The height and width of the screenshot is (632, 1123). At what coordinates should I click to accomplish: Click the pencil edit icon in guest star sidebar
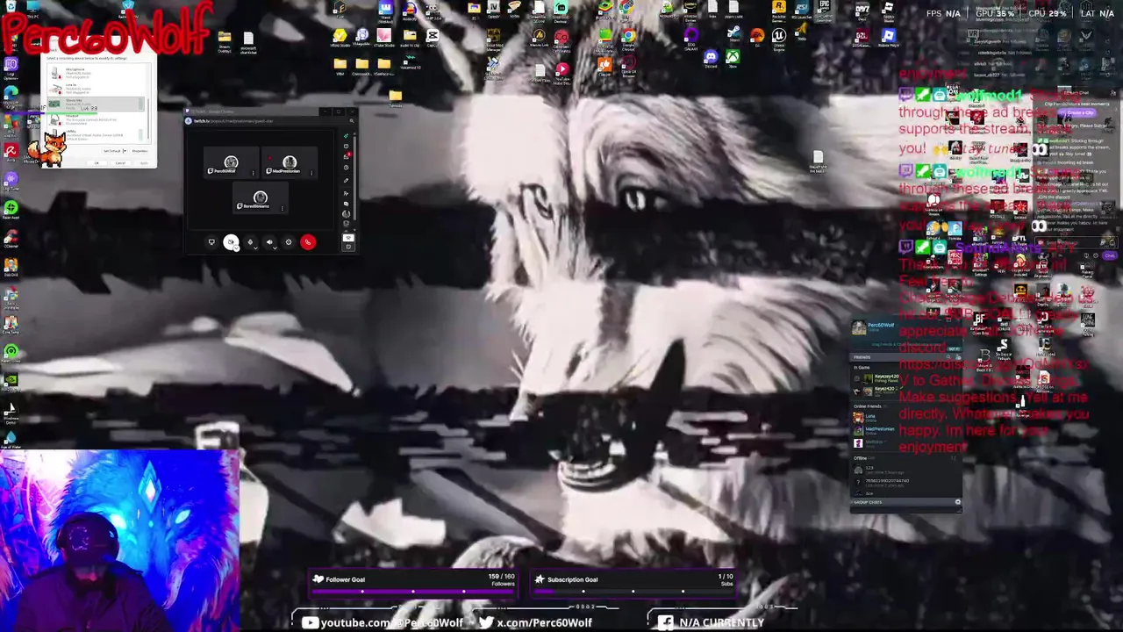pos(346,180)
